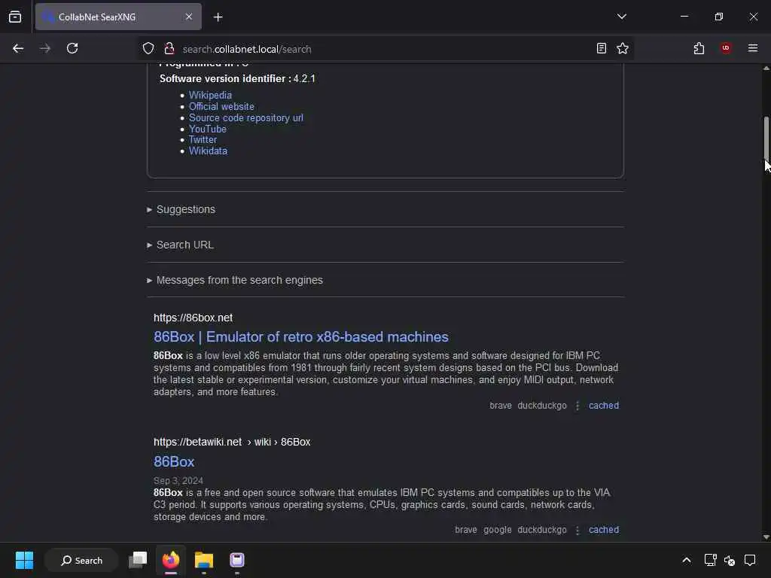Click the Firefox taskbar icon
Viewport: 771px width, 578px height.
click(171, 560)
